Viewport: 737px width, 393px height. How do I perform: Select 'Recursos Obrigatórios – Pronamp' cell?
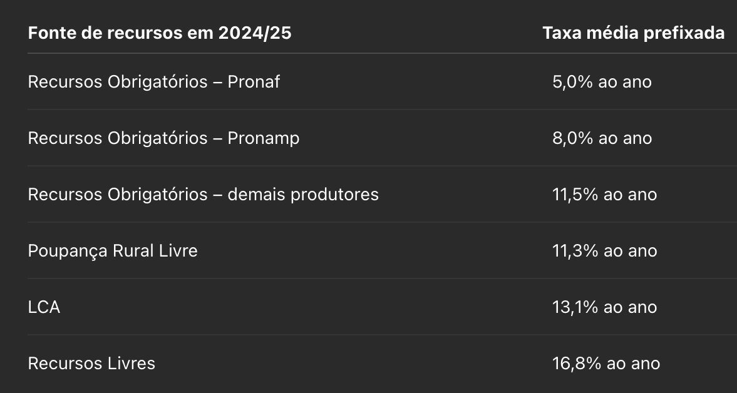(x=163, y=138)
